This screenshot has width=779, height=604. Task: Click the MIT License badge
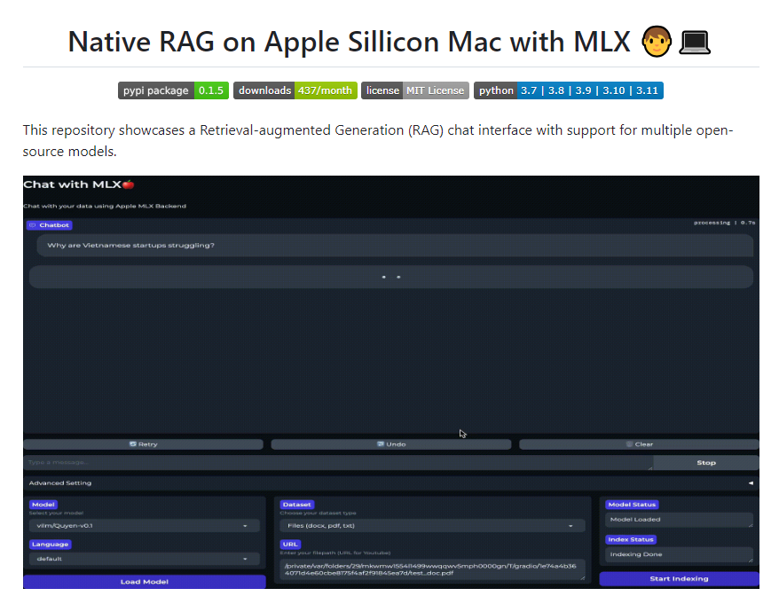coord(415,90)
